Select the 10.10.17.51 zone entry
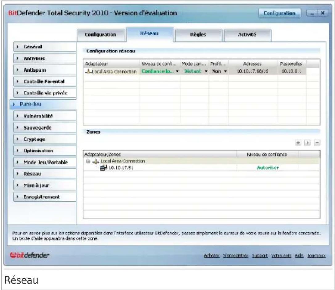335x290 pixels. [121, 168]
